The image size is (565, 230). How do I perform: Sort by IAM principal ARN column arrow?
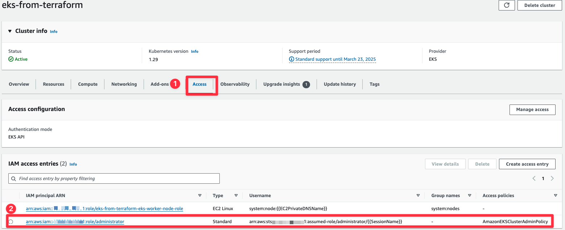pos(200,196)
